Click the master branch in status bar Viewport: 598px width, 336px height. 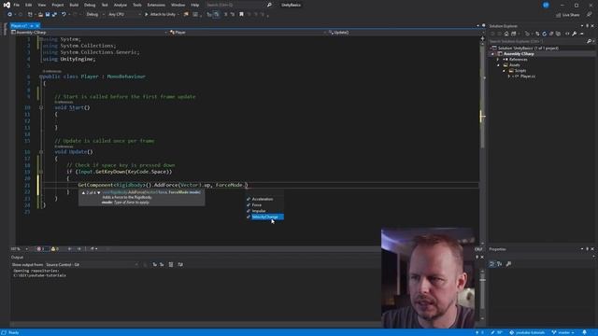click(x=562, y=332)
